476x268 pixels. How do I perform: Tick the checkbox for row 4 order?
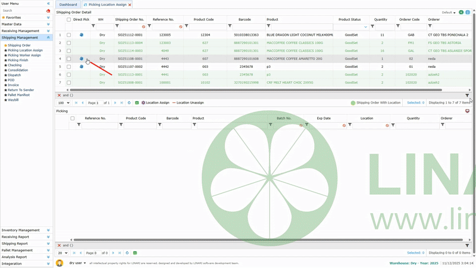(x=68, y=59)
